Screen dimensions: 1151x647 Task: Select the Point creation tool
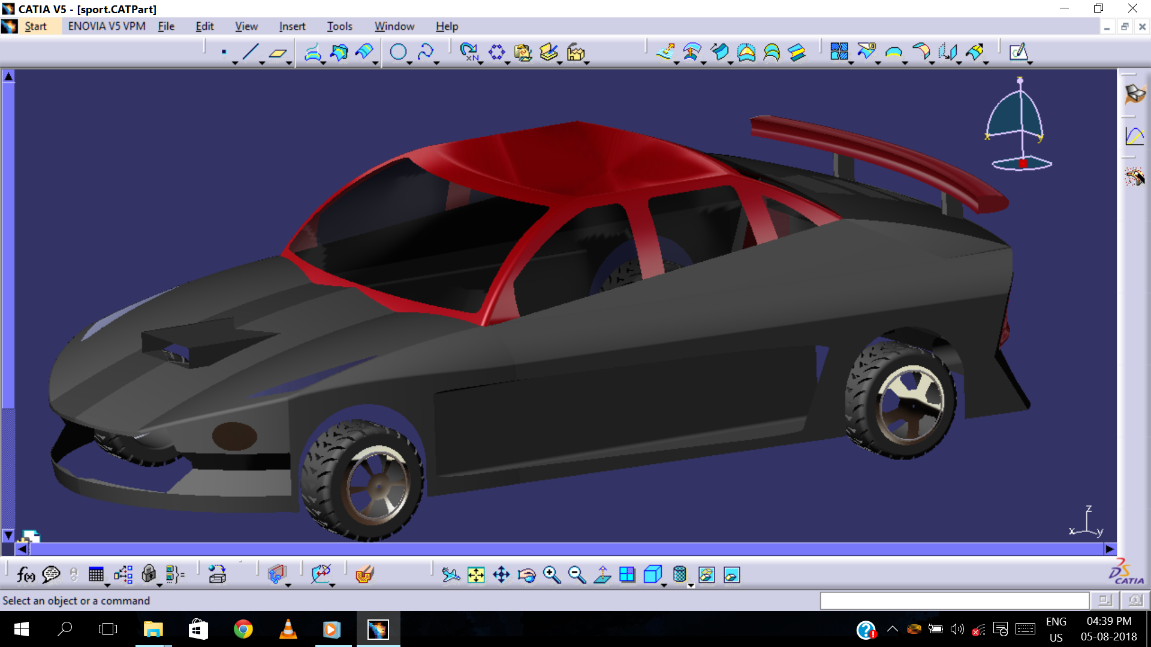[x=224, y=52]
